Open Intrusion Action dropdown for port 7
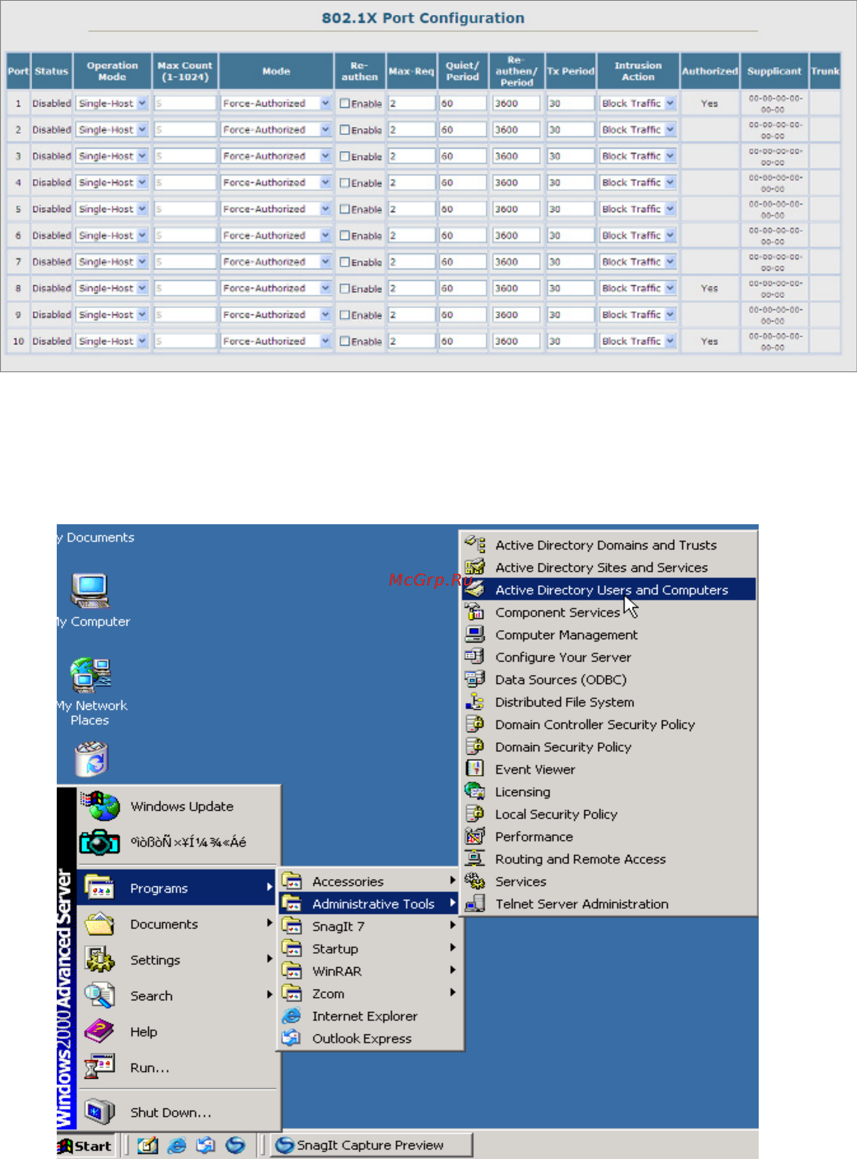This screenshot has height=1159, width=857. pos(638,262)
